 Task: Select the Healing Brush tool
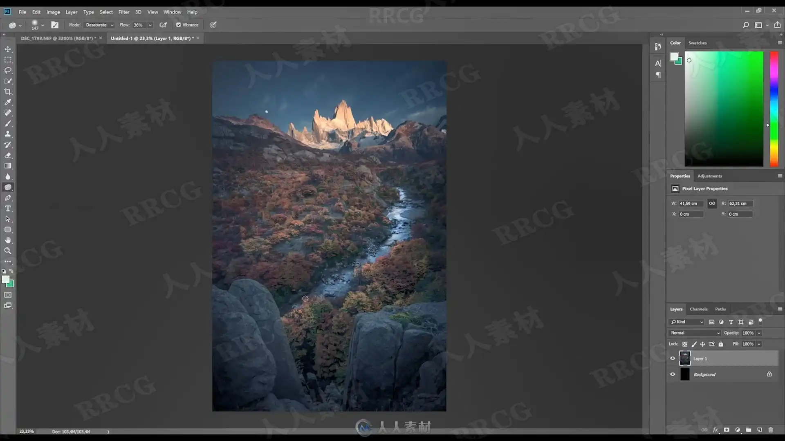pyautogui.click(x=8, y=113)
